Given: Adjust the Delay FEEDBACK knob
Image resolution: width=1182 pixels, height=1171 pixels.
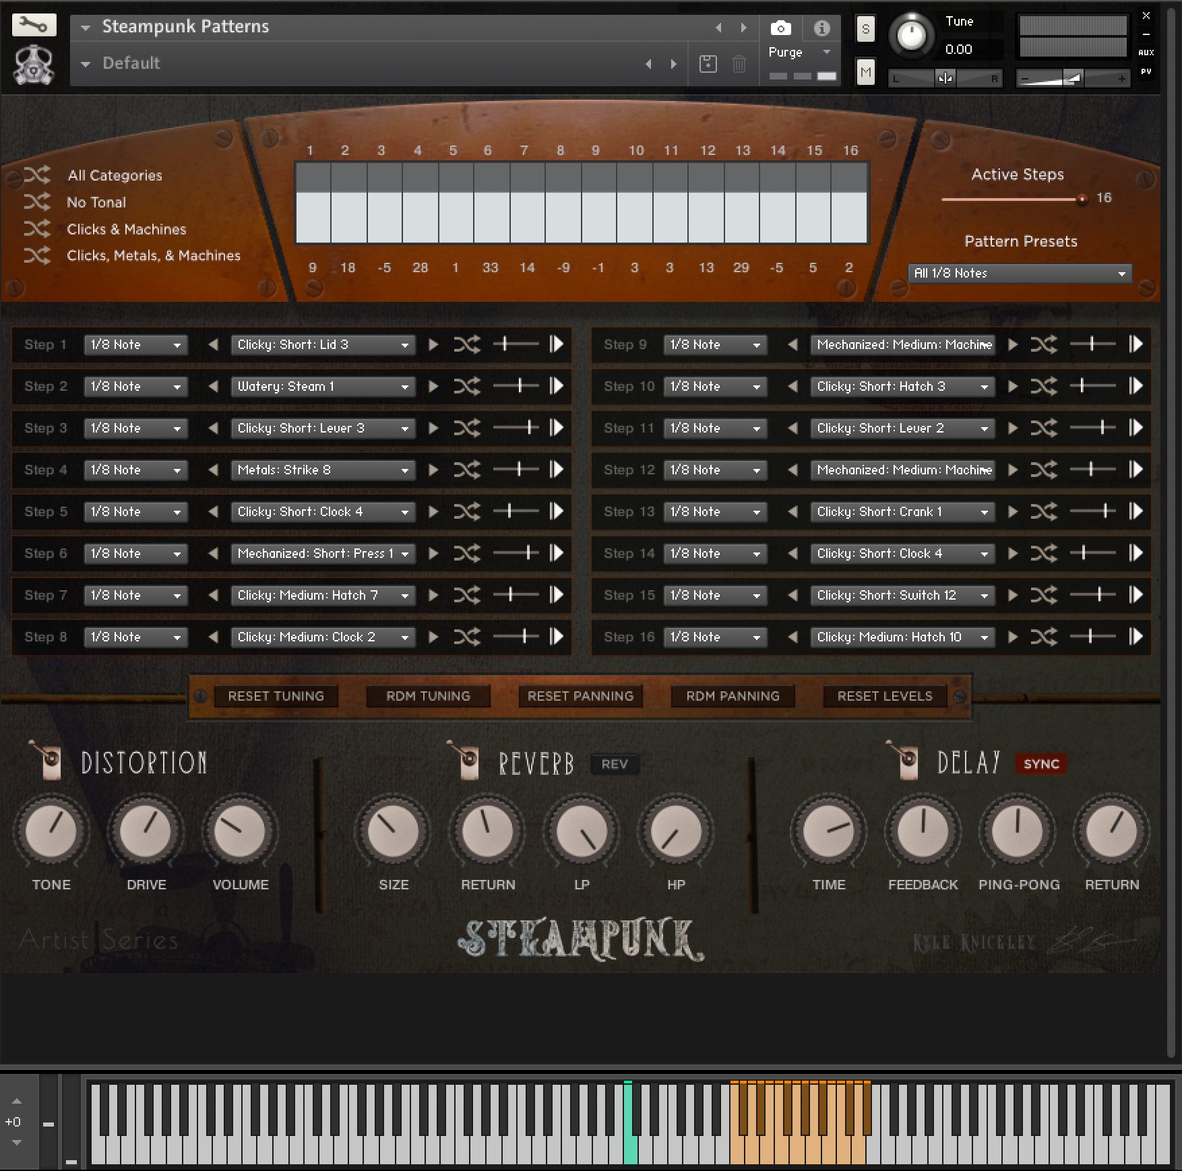Looking at the screenshot, I should pyautogui.click(x=923, y=831).
